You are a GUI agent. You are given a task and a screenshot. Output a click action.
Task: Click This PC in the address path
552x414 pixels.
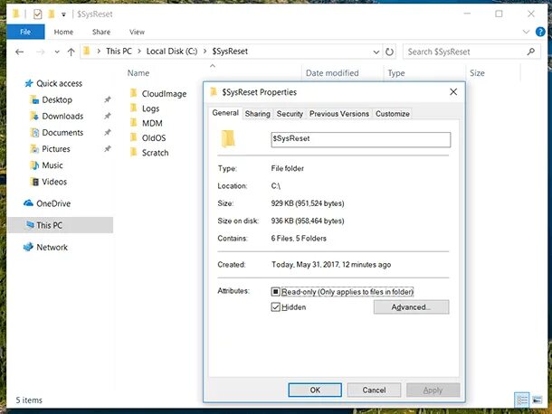click(119, 52)
